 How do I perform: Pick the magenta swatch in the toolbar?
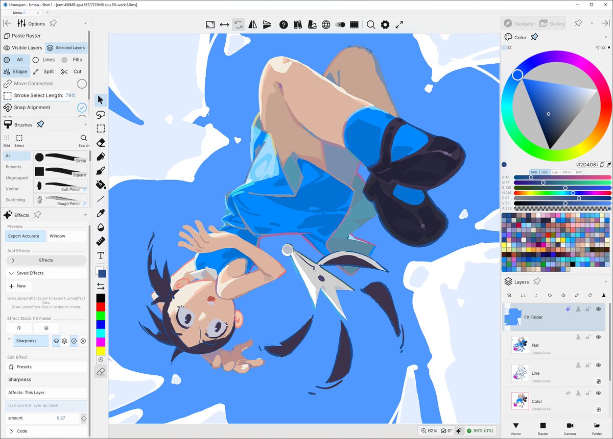(101, 341)
